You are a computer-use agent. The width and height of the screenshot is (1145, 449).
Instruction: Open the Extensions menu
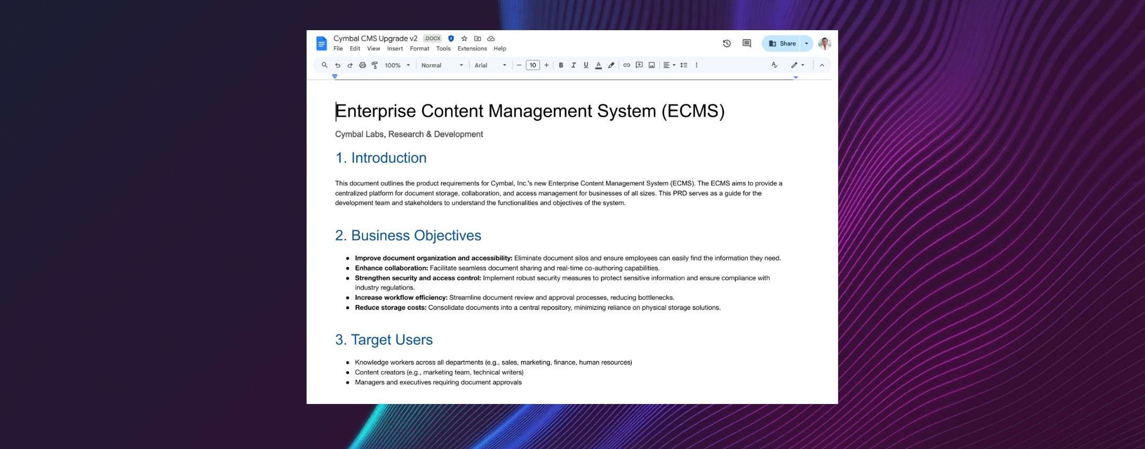point(472,49)
